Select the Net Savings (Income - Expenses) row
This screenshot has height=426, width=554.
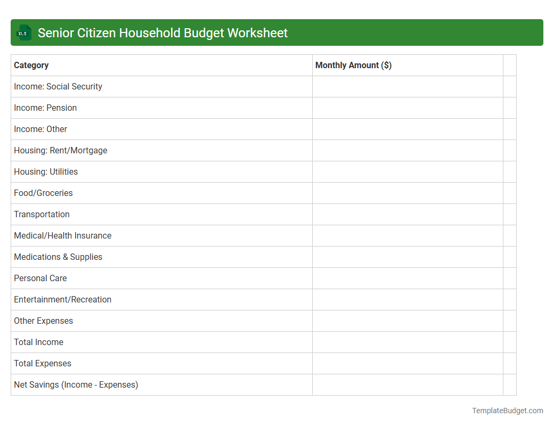coord(76,384)
